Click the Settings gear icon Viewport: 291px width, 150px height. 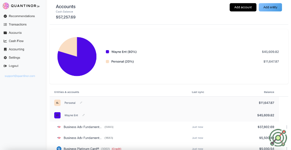coord(5,58)
